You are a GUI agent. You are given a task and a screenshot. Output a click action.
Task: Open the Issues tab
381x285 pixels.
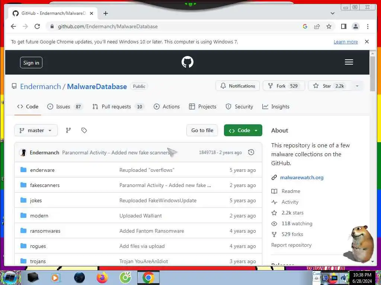(x=65, y=107)
